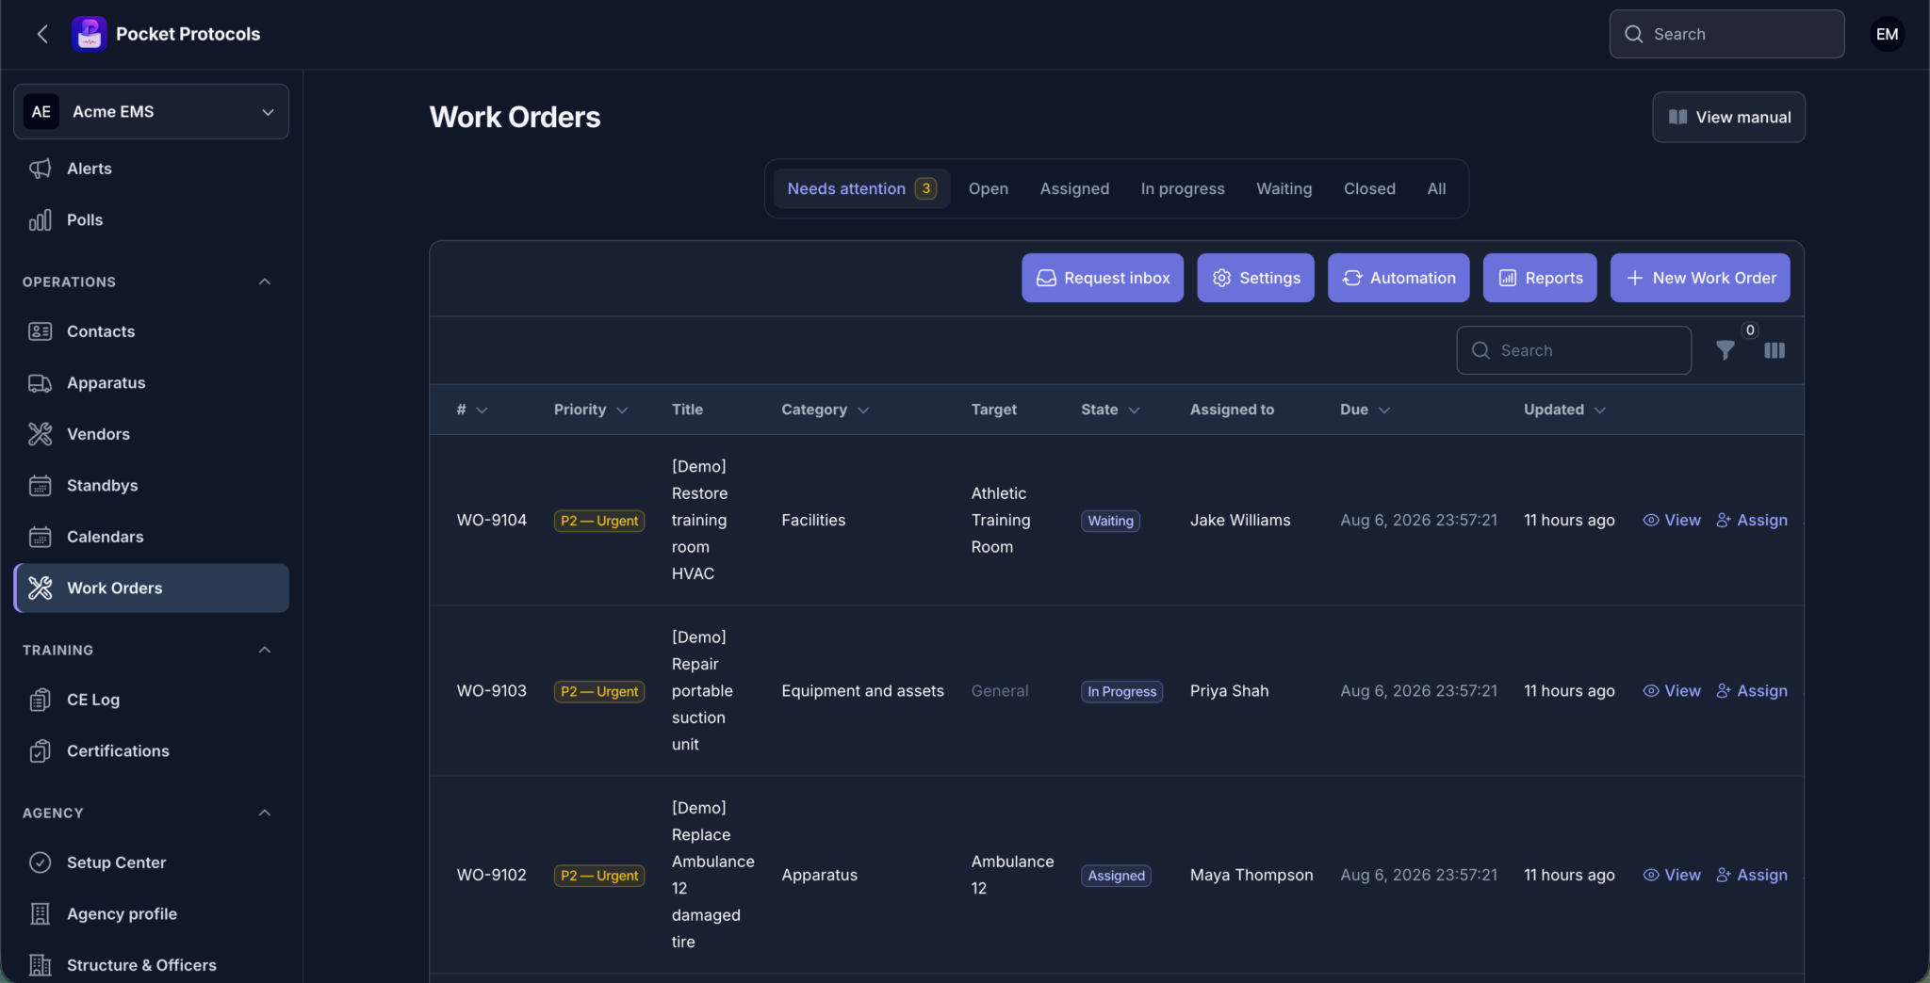Click the Apparatus truck icon
The height and width of the screenshot is (983, 1930).
click(x=40, y=383)
